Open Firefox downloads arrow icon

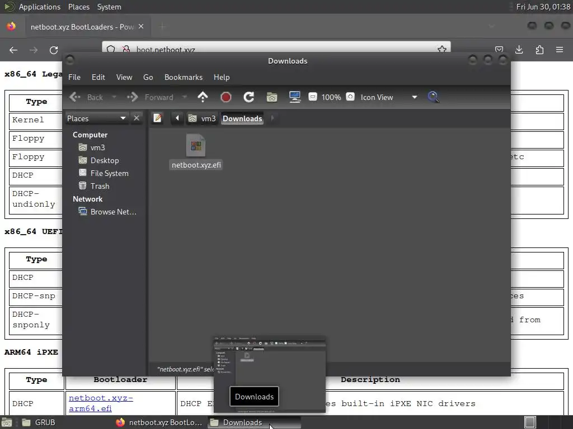(x=519, y=50)
